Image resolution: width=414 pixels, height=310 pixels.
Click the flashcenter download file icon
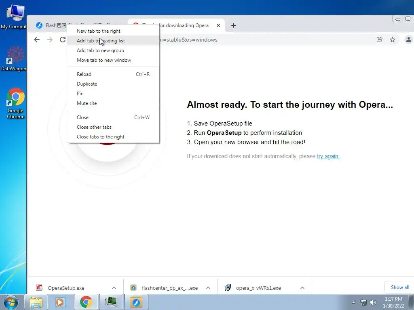[133, 287]
